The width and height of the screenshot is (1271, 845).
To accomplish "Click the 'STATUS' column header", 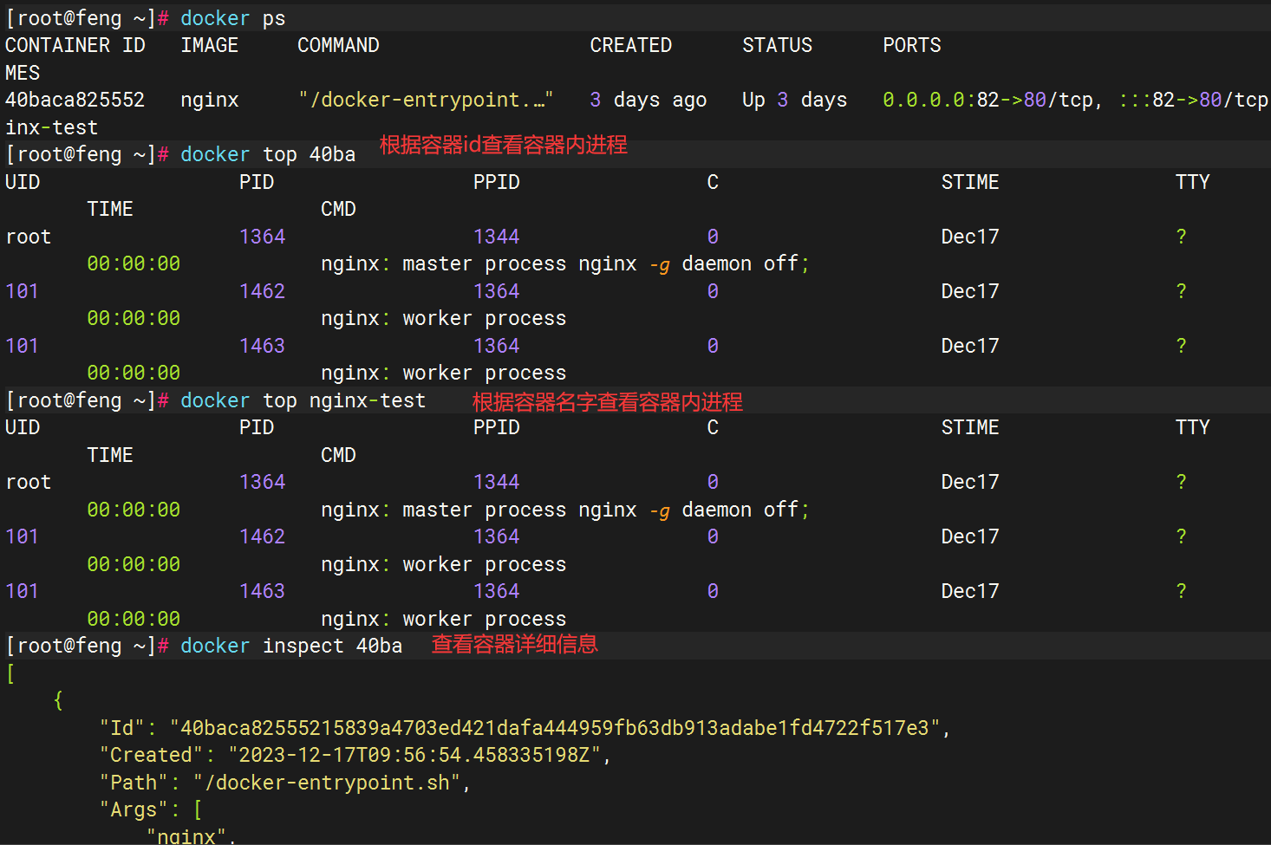I will (778, 45).
